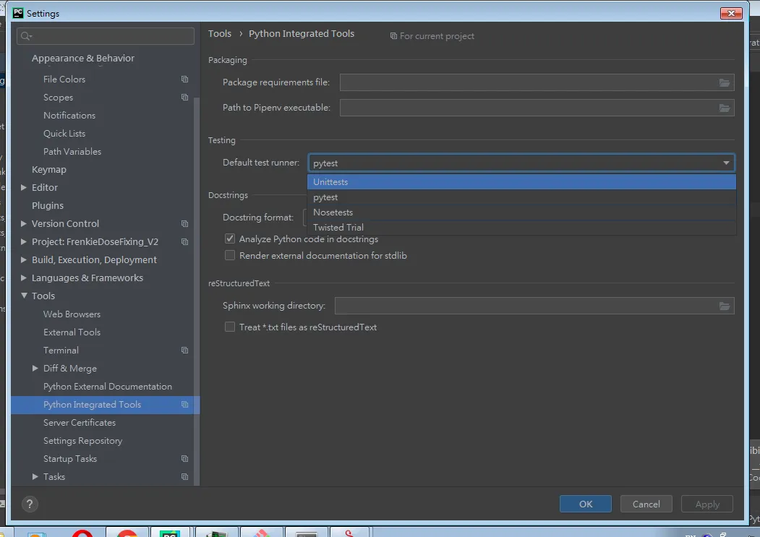Image resolution: width=760 pixels, height=537 pixels.
Task: Enable Treat *.txt files as reStructuredText
Action: pyautogui.click(x=230, y=327)
